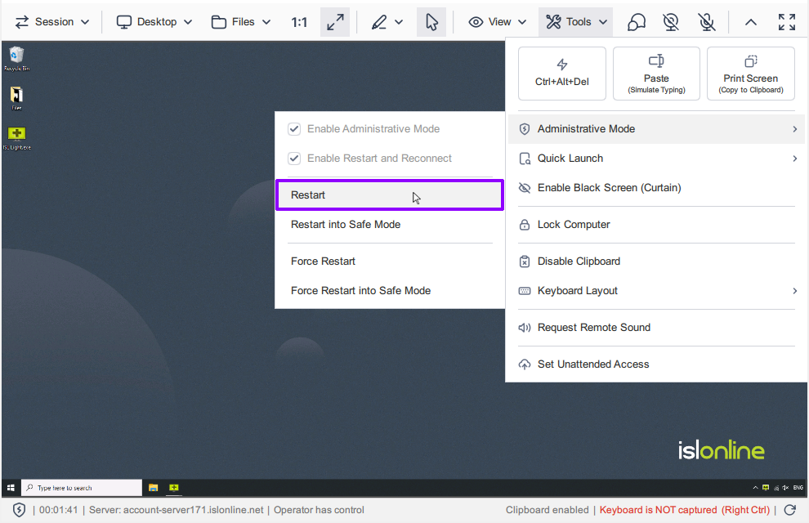Toggle Enable Administrative Mode checkbox
This screenshot has width=809, height=523.
click(x=294, y=129)
